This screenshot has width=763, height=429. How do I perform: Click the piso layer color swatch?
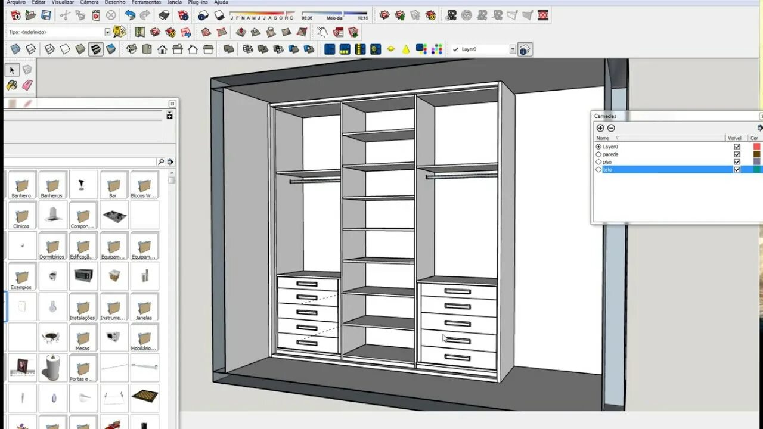[757, 162]
